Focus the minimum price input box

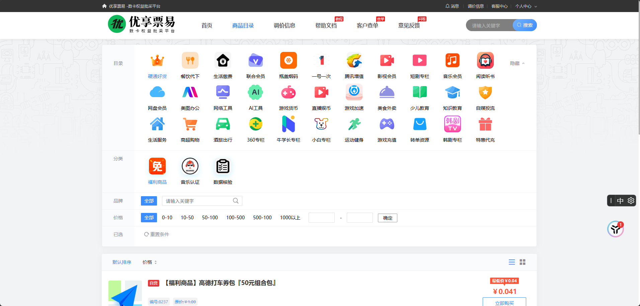coord(322,218)
